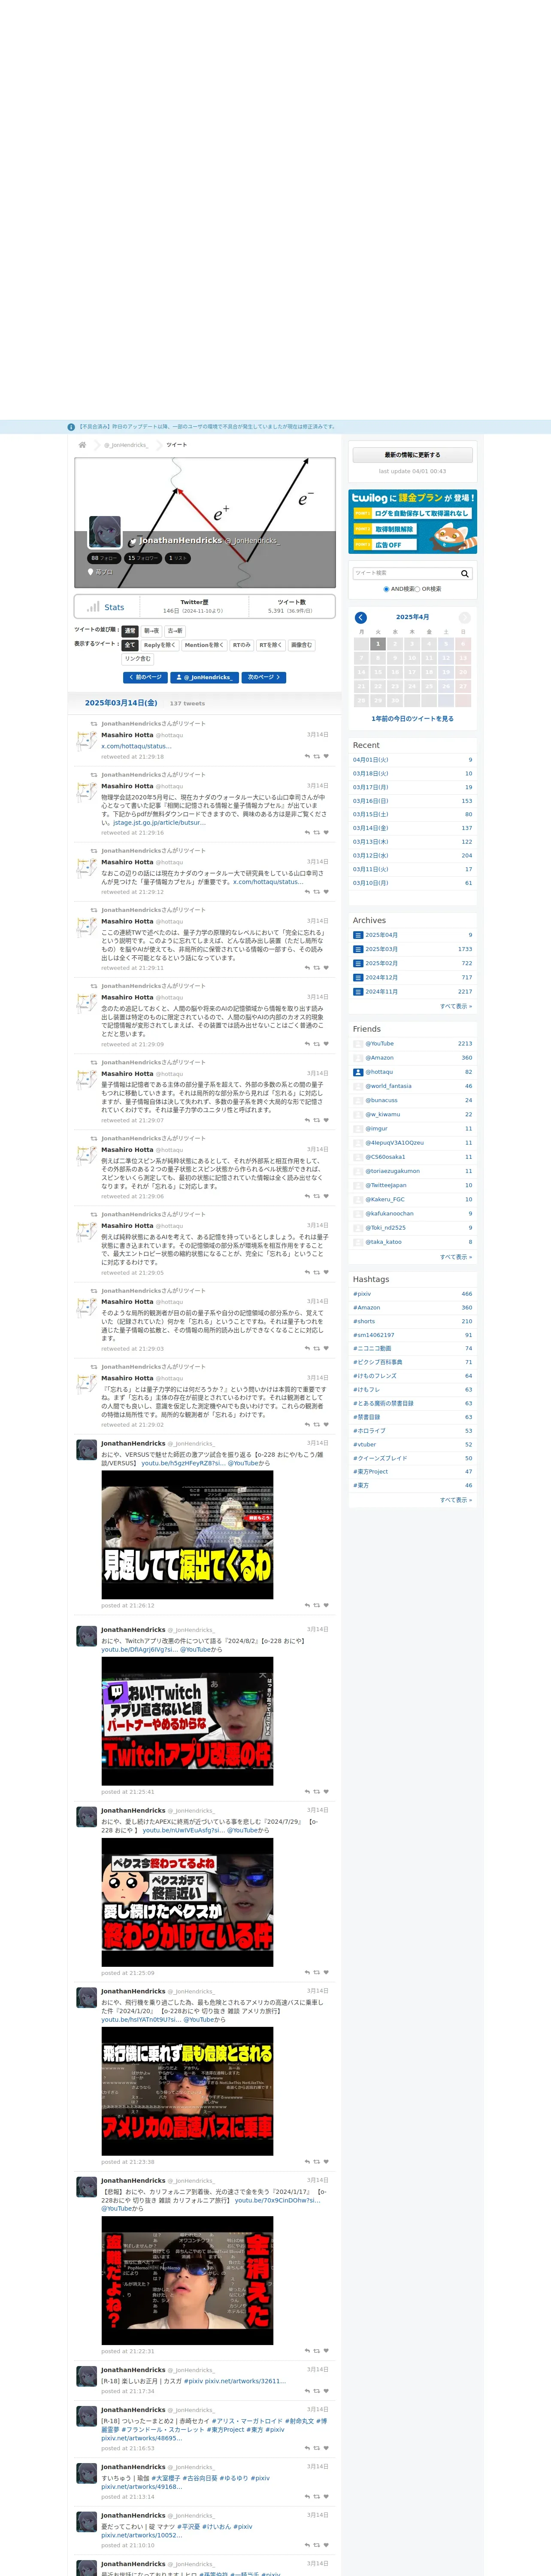Like the 0-228 VERSUS YouTube tweet
This screenshot has height=2576, width=551.
pos(326,1605)
